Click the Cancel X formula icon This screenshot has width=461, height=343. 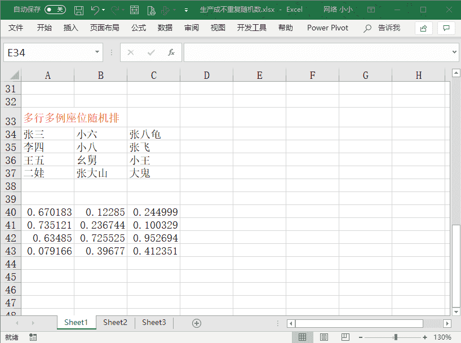point(131,52)
